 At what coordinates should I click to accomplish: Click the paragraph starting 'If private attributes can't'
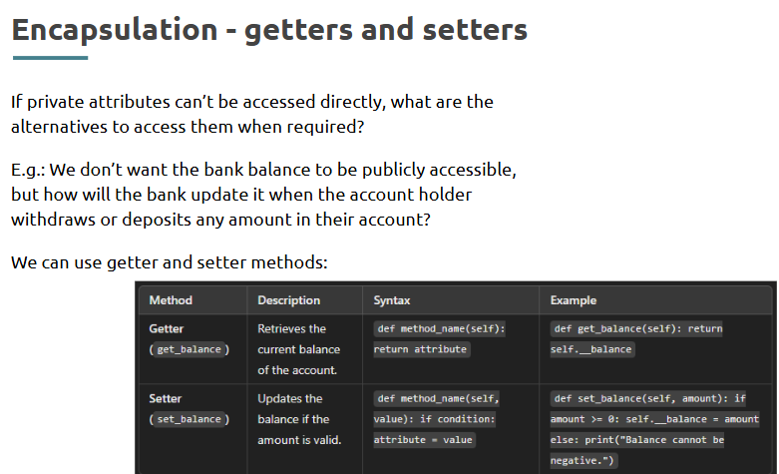click(x=252, y=115)
